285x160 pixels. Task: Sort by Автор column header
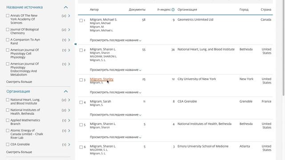[94, 10]
